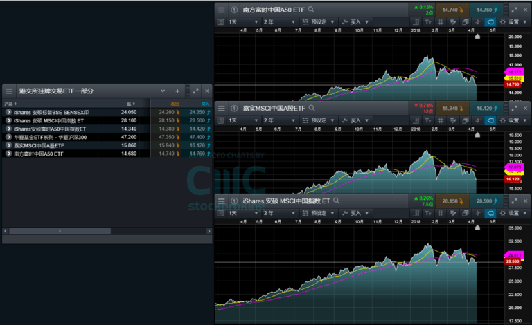
Task: Open 预设定 presets dropdown in top chart
Action: pos(318,22)
